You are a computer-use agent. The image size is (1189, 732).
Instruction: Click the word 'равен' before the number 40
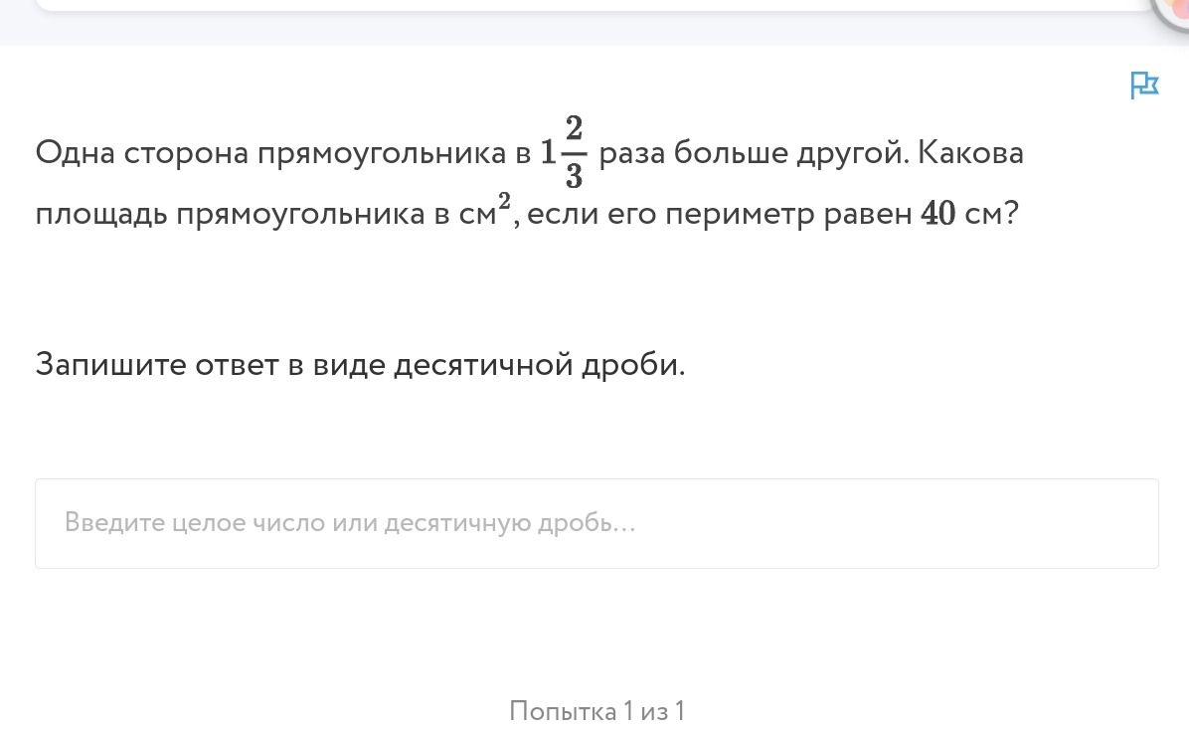868,215
